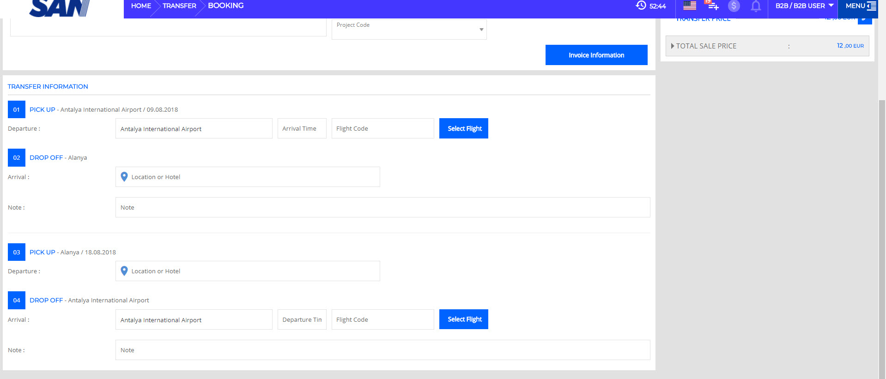Click the Invoice Information button

click(596, 55)
